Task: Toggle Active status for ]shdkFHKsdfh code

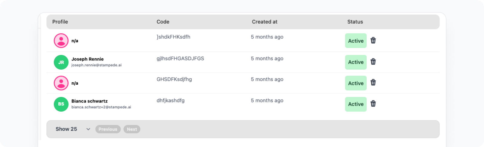Action: [356, 41]
